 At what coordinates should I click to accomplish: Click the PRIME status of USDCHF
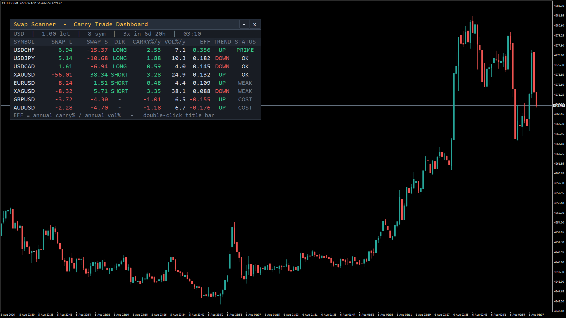(245, 50)
